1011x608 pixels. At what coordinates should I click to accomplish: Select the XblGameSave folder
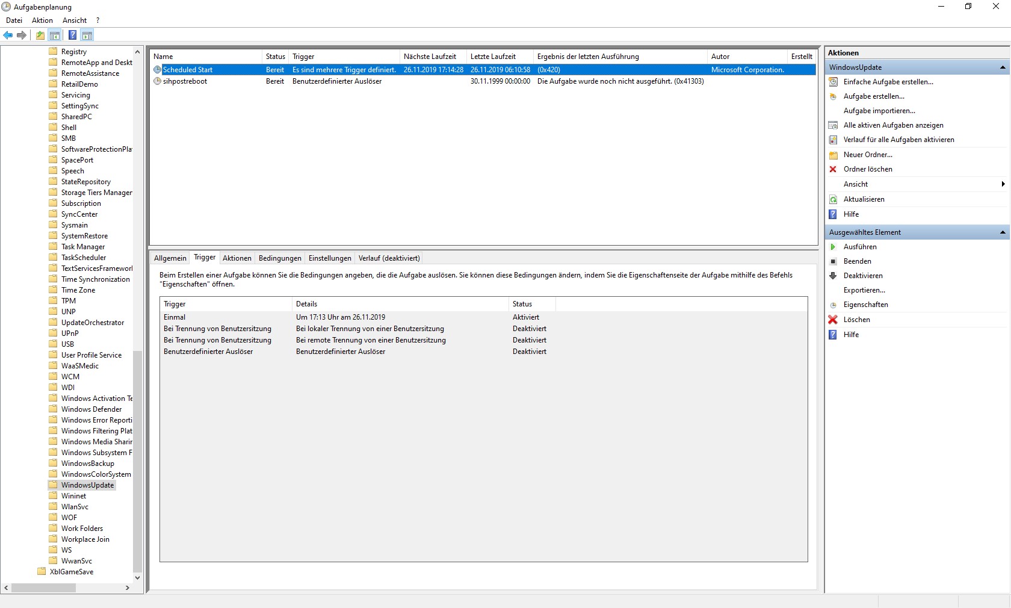(x=72, y=572)
